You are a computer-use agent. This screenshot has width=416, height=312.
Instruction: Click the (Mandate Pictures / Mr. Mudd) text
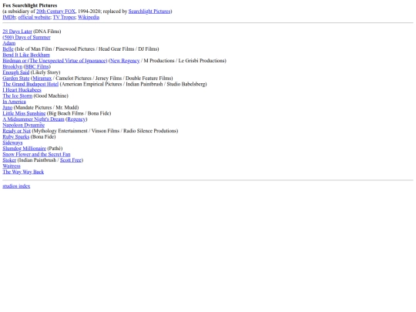point(46,107)
